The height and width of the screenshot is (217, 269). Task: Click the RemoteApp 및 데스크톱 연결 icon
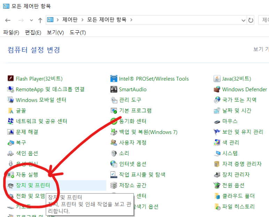(x=11, y=89)
